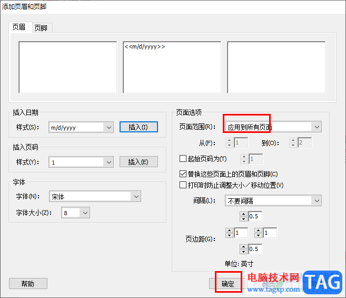
Task: Decrease the top margin 0.5 value
Action: pos(243,219)
